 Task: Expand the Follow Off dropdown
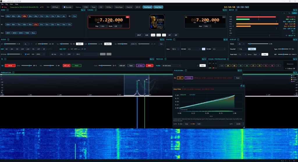pyautogui.click(x=290, y=68)
